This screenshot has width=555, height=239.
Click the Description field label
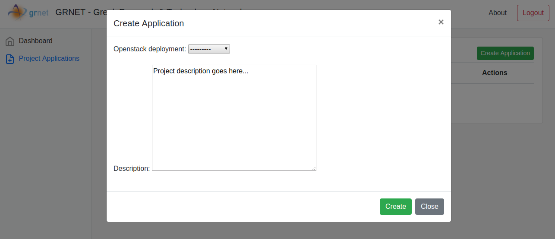(x=132, y=169)
